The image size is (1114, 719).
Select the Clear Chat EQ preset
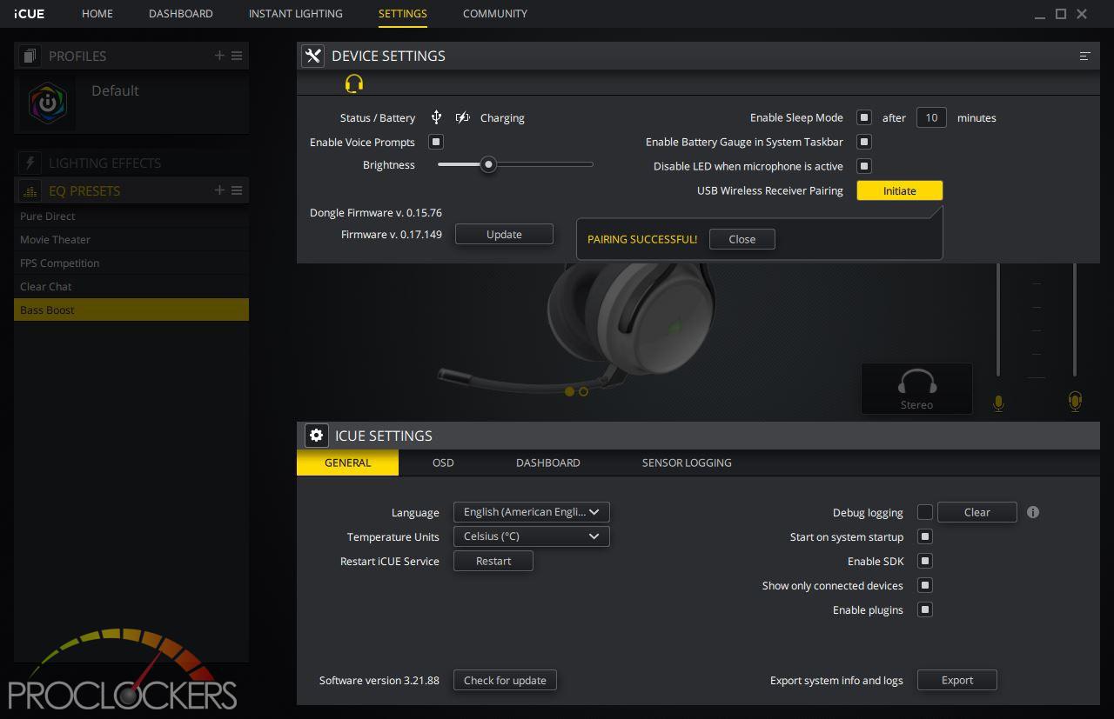tap(131, 286)
